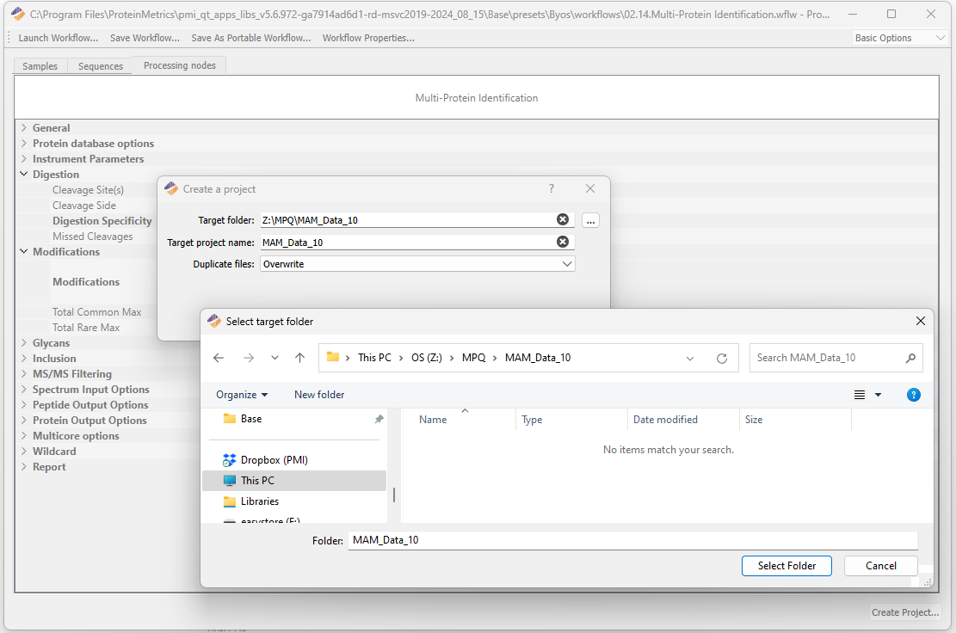Click the search magnifier icon
Image resolution: width=956 pixels, height=633 pixels.
[910, 359]
